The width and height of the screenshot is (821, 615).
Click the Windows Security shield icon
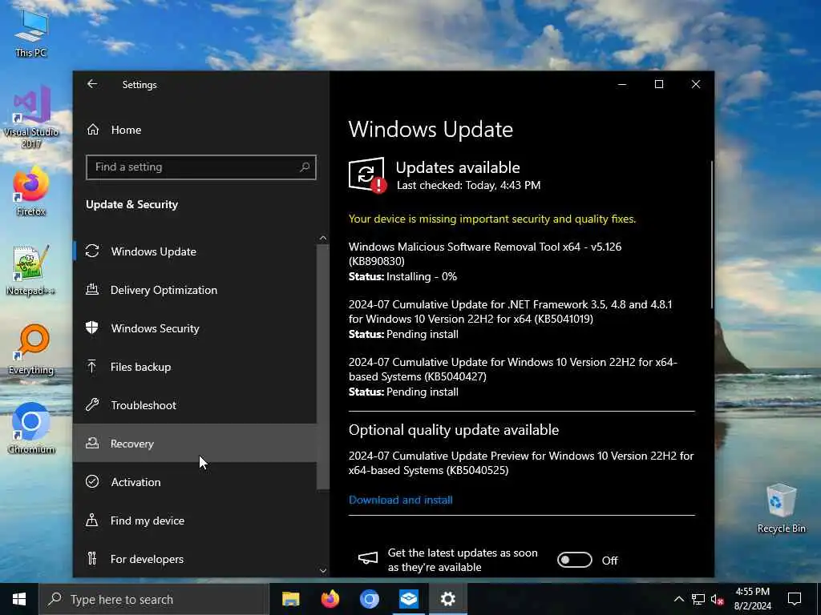pos(92,328)
